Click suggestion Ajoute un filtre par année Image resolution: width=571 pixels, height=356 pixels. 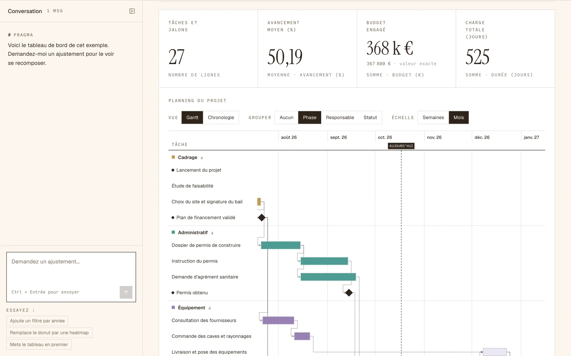click(x=37, y=321)
